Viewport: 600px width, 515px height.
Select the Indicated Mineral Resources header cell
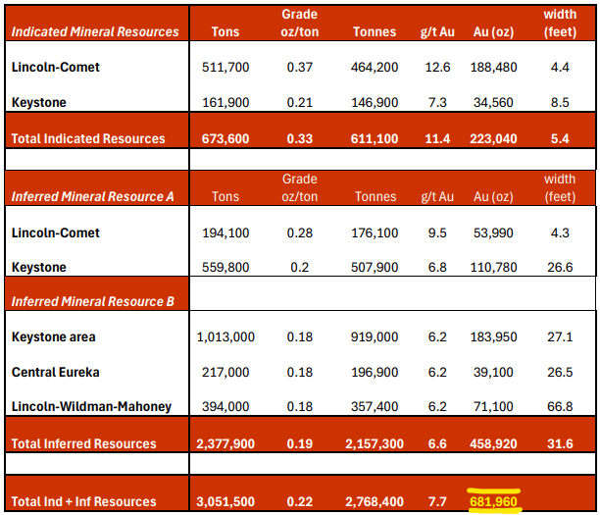[95, 31]
